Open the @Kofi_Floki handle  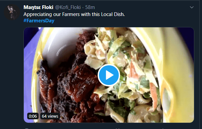(68, 7)
